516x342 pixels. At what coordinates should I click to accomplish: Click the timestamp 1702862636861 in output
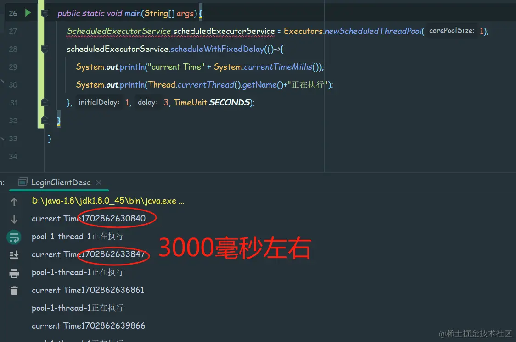112,290
